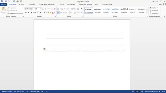Align text right
166x93 pixels.
tap(64, 12)
